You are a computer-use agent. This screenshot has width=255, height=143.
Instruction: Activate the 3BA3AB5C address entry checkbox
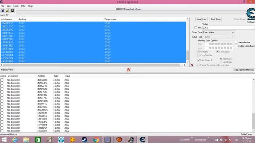click(x=2, y=80)
